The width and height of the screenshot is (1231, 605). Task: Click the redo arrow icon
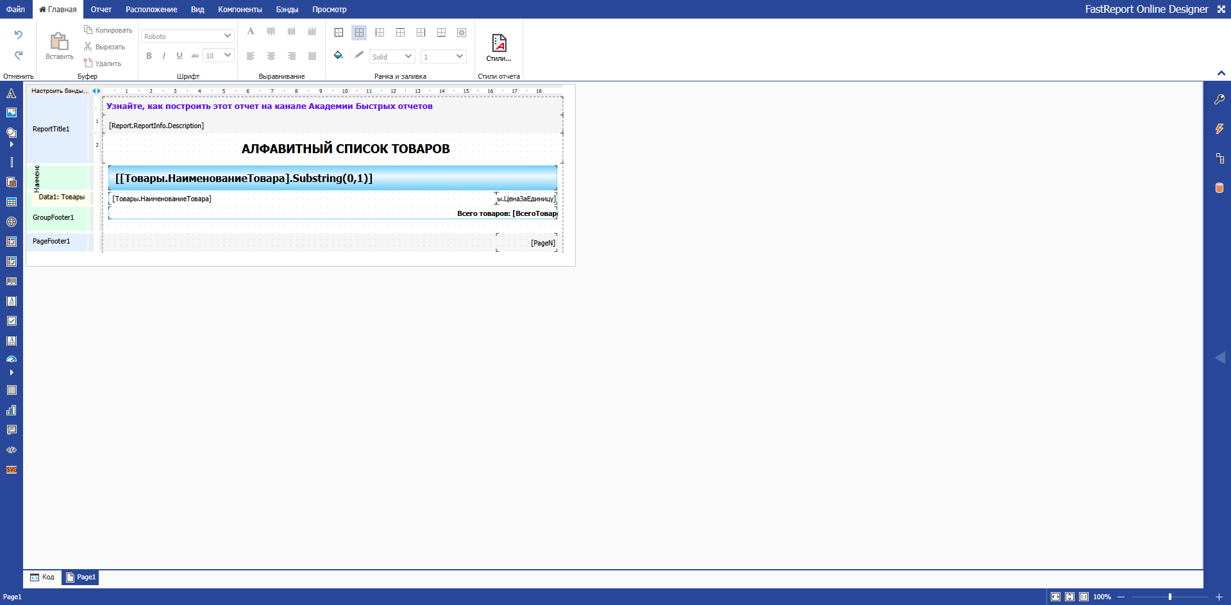19,55
